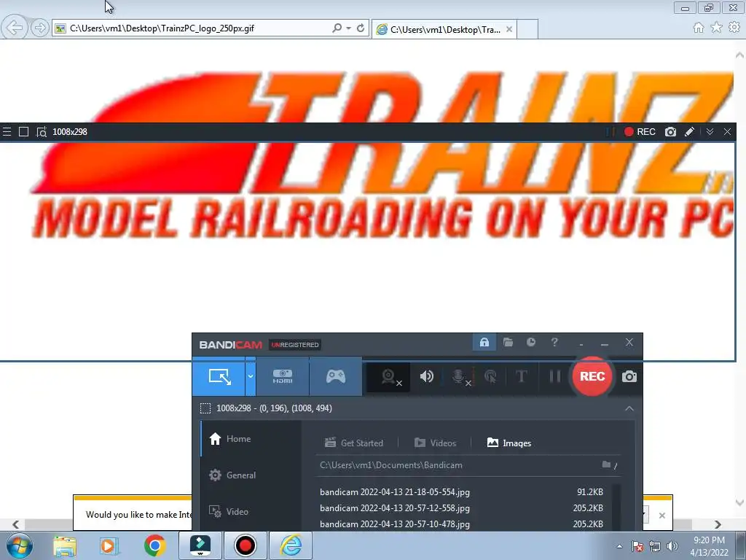Show hidden system tray icons

619,546
